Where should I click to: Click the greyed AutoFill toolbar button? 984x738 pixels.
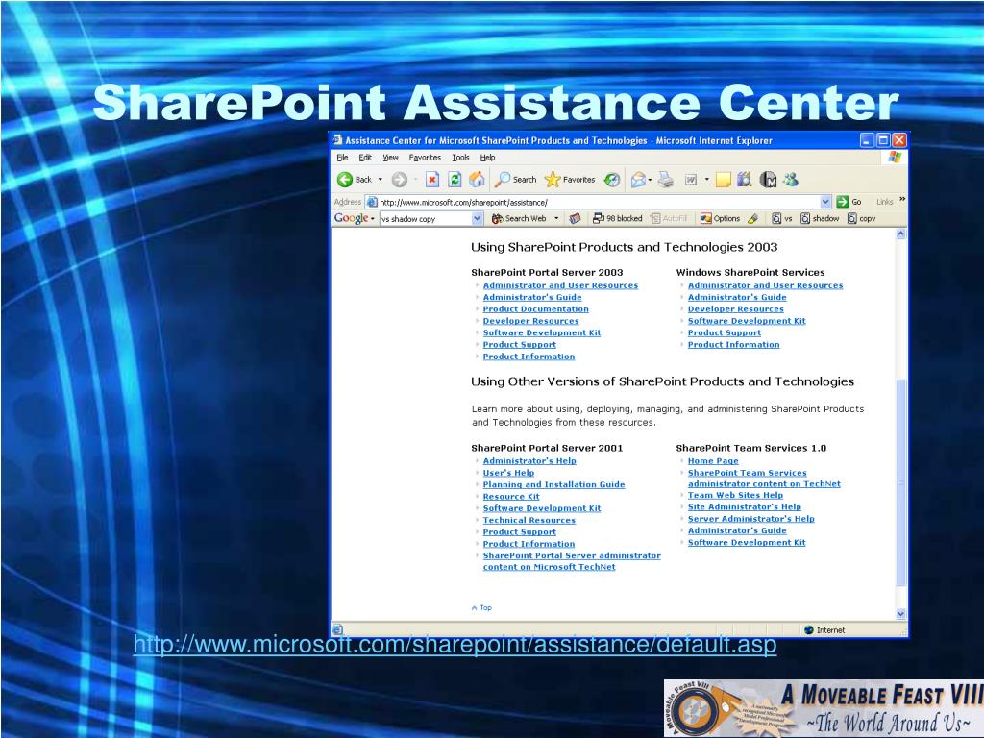pos(669,218)
